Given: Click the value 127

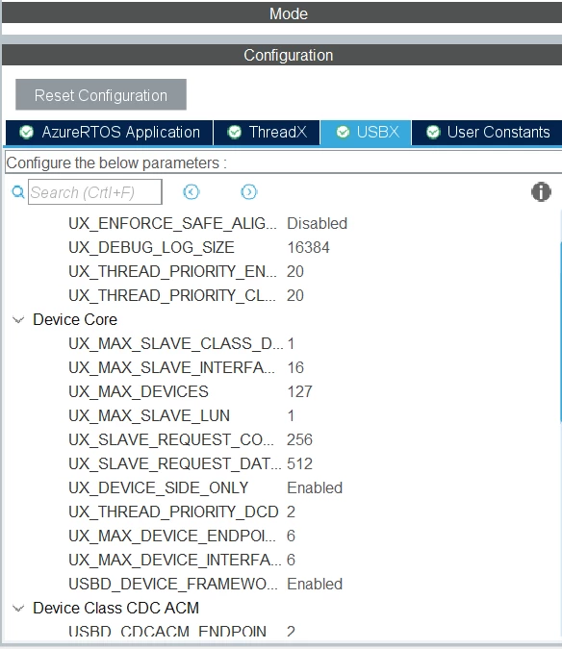Looking at the screenshot, I should tap(300, 391).
